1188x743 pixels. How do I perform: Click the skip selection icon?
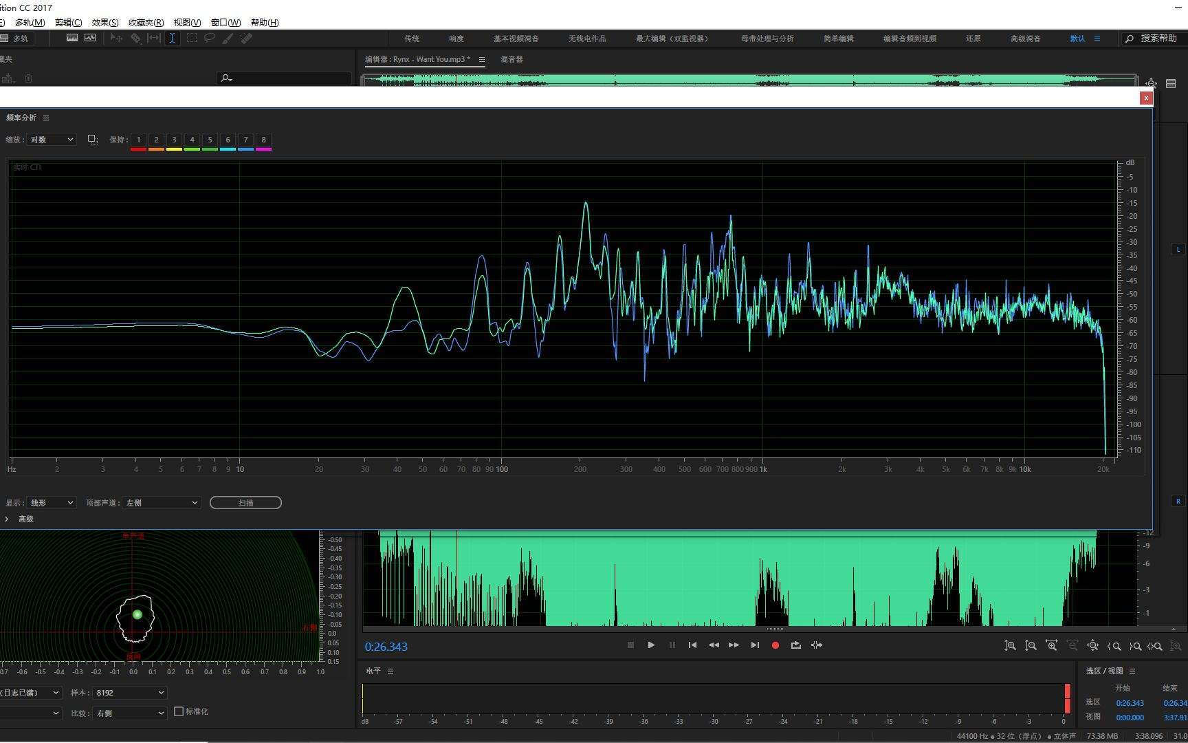817,645
